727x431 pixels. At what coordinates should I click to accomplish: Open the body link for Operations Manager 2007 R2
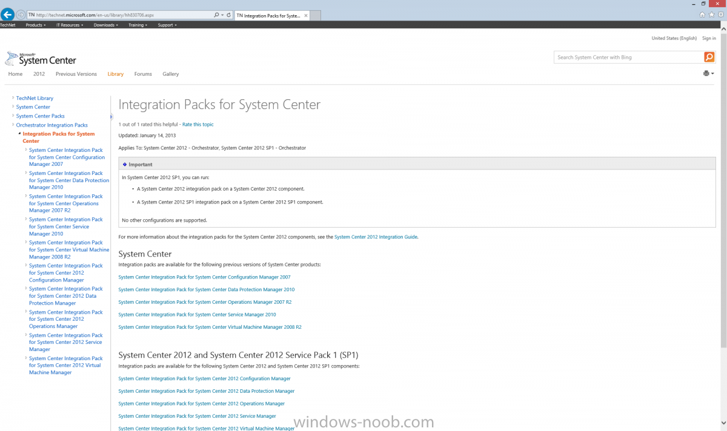tap(205, 302)
